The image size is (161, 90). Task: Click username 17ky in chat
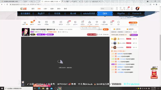point(119,62)
